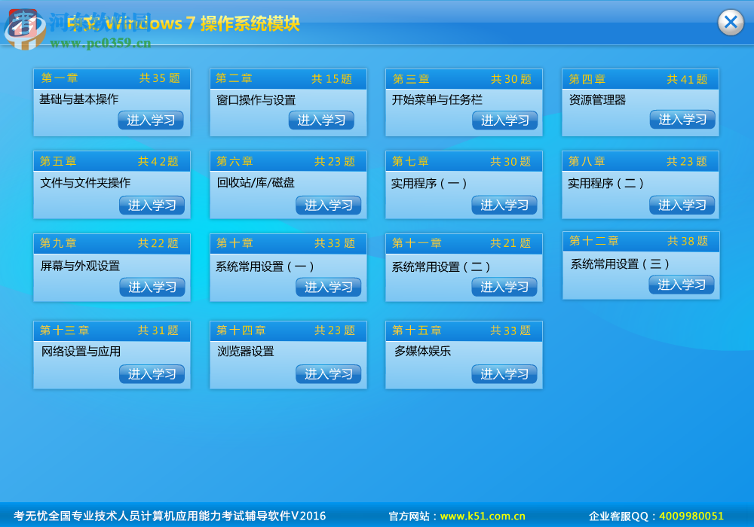754x527 pixels.
Task: Select the 第十五章 chapter card header
Action: point(463,330)
